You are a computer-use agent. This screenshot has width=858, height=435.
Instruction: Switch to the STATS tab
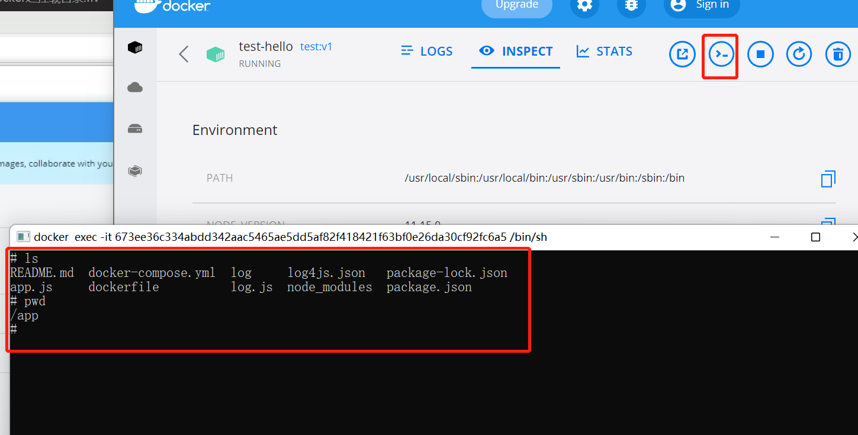(605, 51)
